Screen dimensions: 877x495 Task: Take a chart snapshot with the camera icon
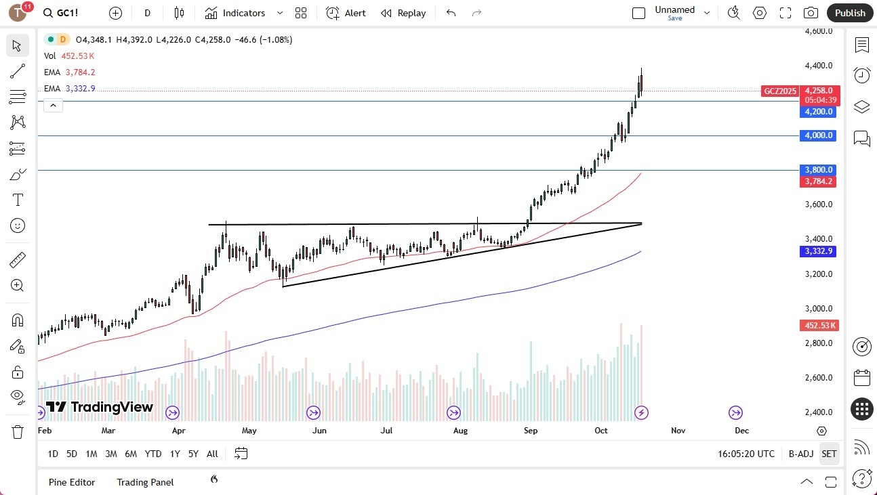coord(811,12)
